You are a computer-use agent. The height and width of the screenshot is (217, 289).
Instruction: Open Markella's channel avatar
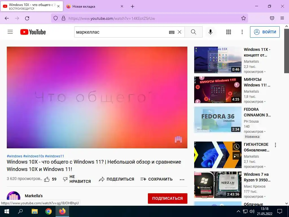(x=14, y=196)
